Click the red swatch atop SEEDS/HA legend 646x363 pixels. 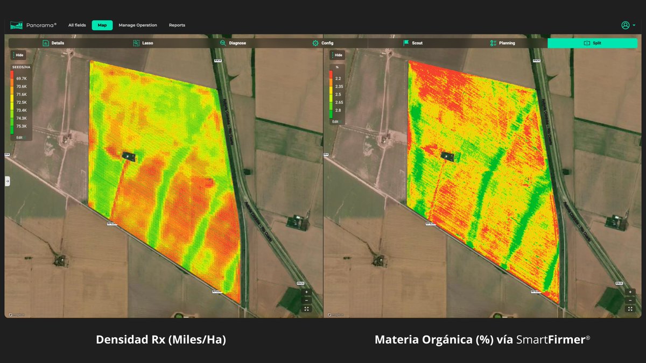pos(12,75)
